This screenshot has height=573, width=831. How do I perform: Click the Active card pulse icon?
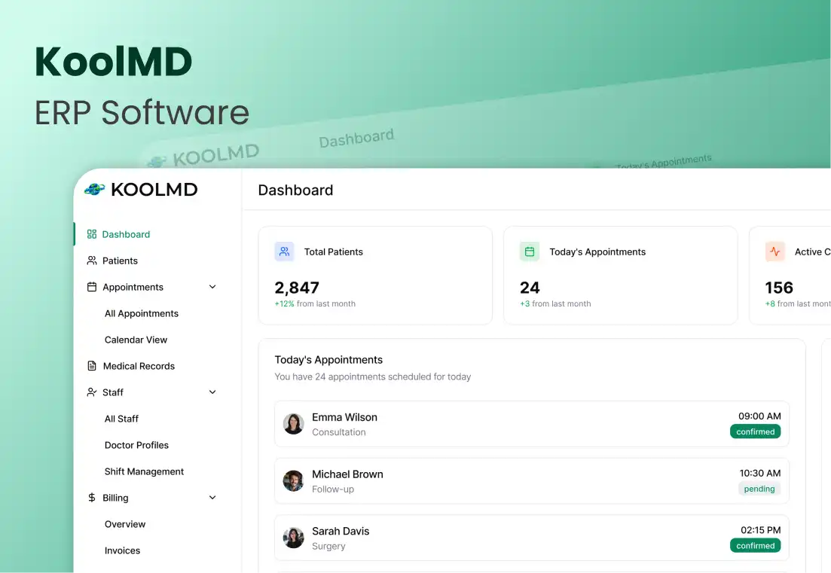pos(774,251)
